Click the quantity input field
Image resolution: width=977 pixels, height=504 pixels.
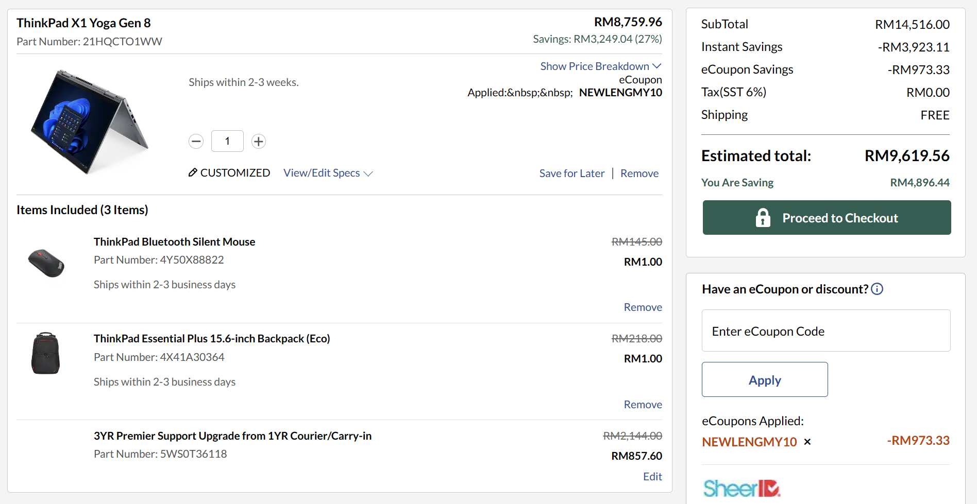227,141
